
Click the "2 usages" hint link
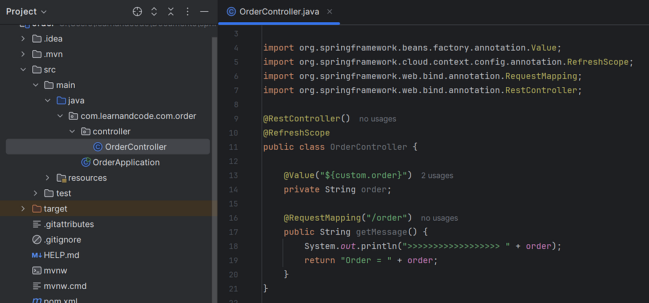click(437, 176)
